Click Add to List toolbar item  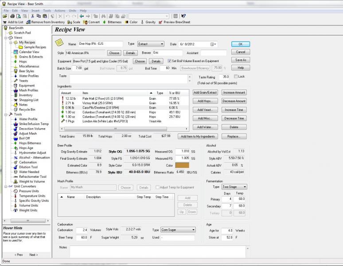(13, 22)
